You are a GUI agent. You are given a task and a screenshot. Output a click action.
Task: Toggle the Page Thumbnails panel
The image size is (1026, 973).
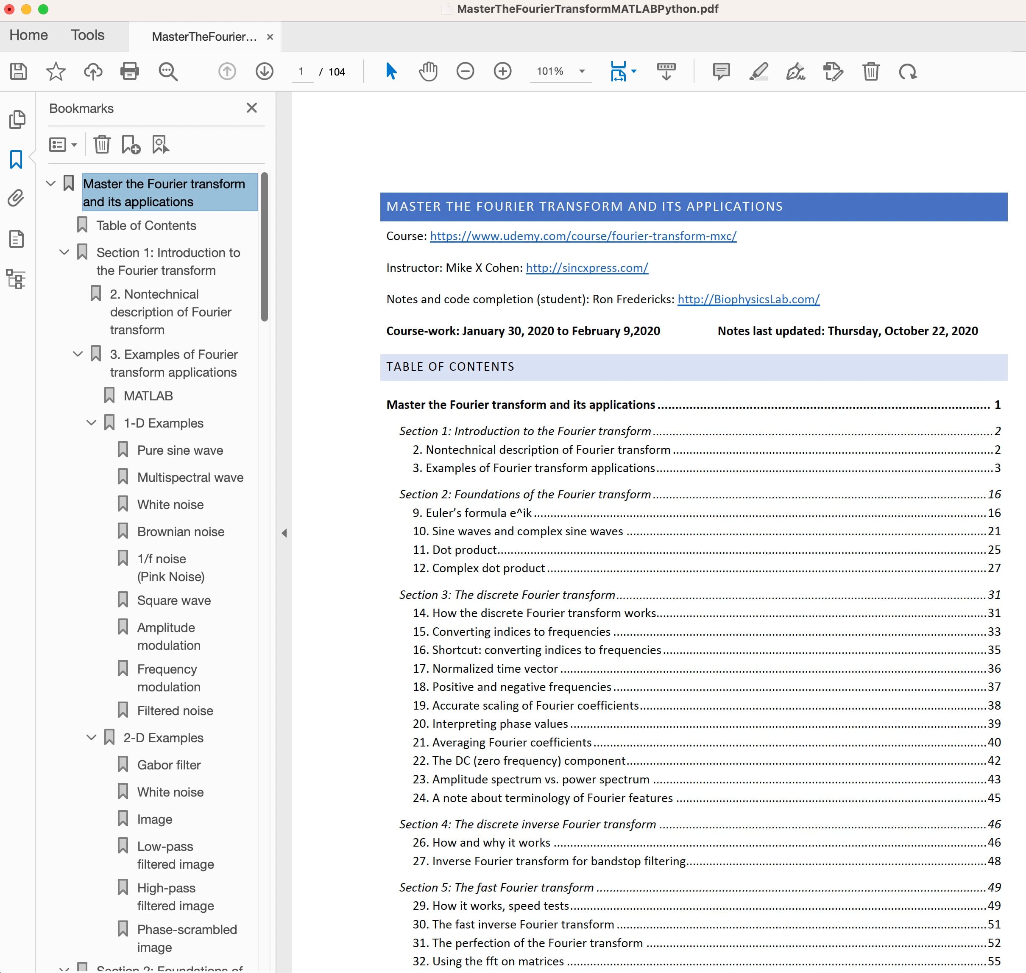pyautogui.click(x=17, y=119)
